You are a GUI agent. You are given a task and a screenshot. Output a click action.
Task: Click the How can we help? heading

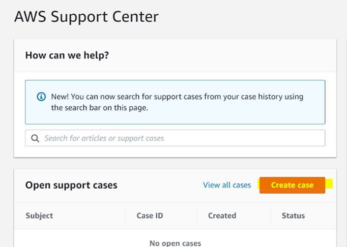click(67, 55)
